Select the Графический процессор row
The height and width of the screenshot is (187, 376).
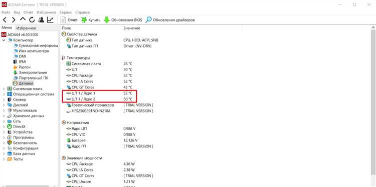coord(109,105)
